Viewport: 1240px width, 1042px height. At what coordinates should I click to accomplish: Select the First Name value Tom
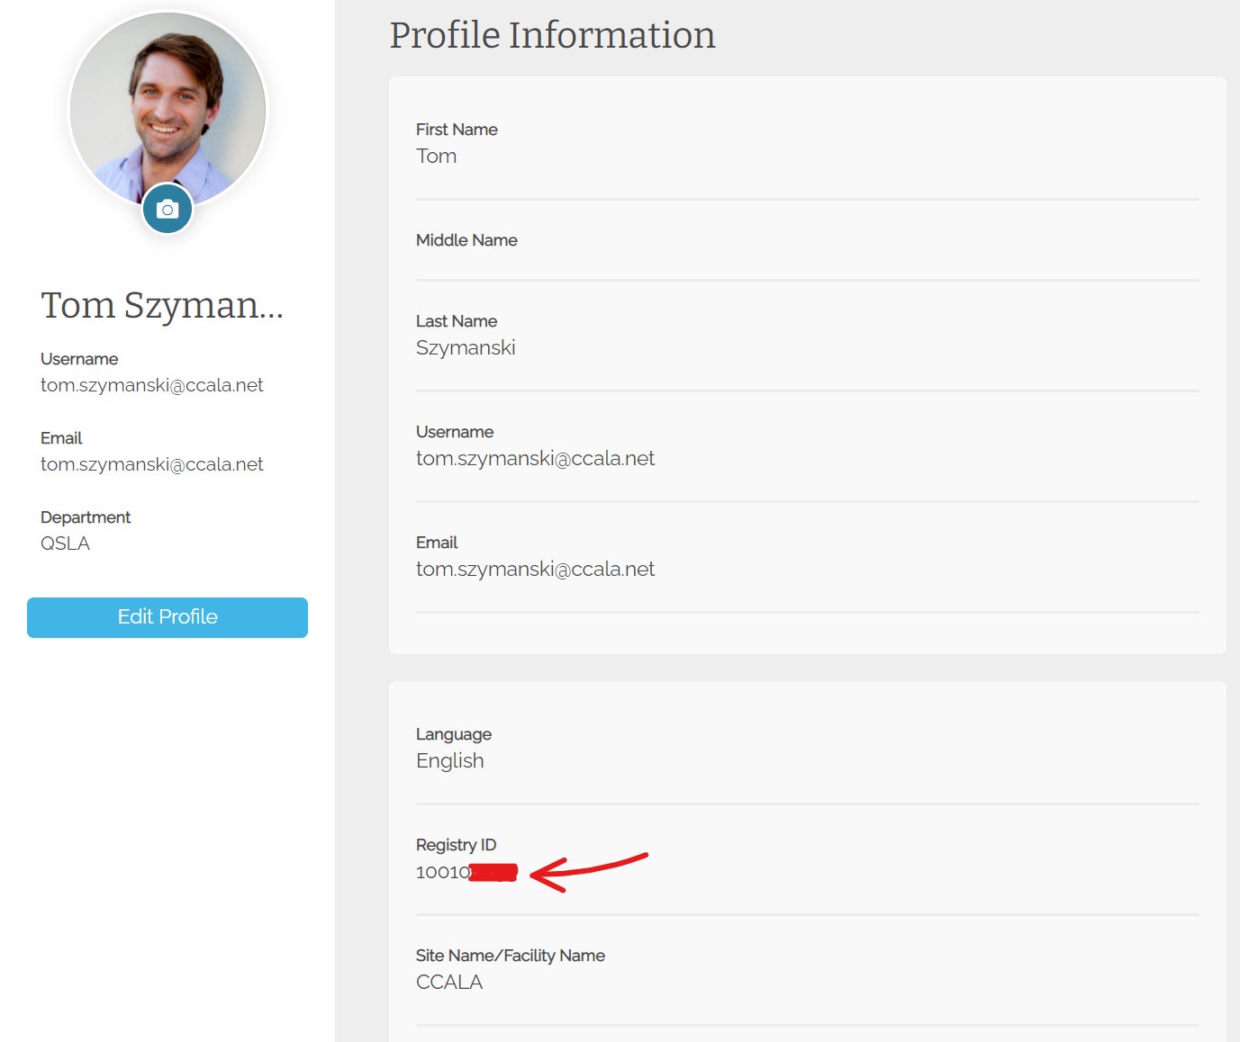click(x=436, y=157)
